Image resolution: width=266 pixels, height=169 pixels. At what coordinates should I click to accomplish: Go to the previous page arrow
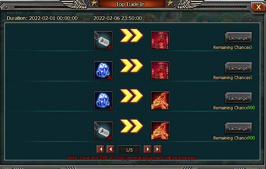pos(110,149)
